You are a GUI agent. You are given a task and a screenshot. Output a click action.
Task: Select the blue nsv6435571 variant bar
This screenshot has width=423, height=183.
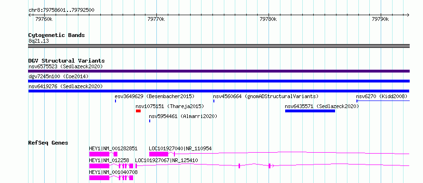(x=310, y=111)
